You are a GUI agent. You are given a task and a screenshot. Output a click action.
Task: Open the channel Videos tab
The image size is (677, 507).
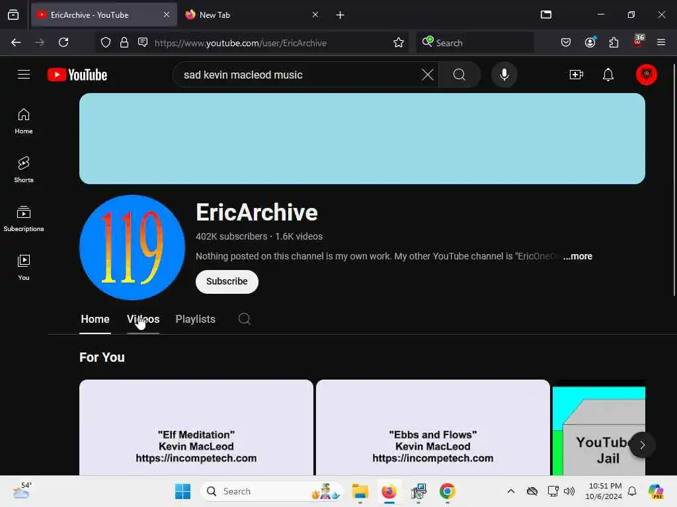[143, 319]
